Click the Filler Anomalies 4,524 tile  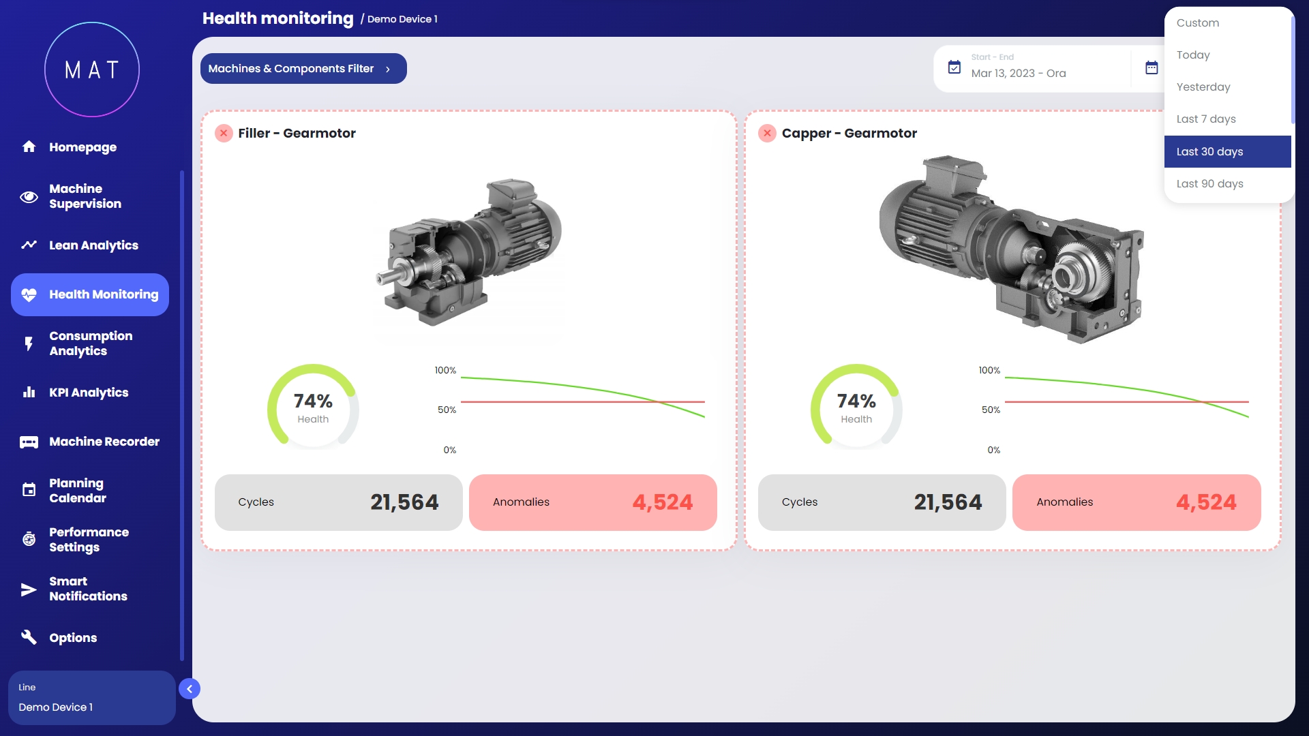592,503
